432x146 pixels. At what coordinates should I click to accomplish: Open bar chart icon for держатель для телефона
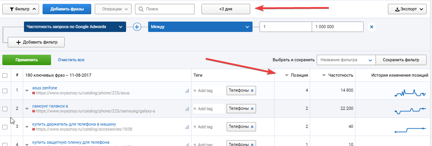pyautogui.click(x=187, y=127)
